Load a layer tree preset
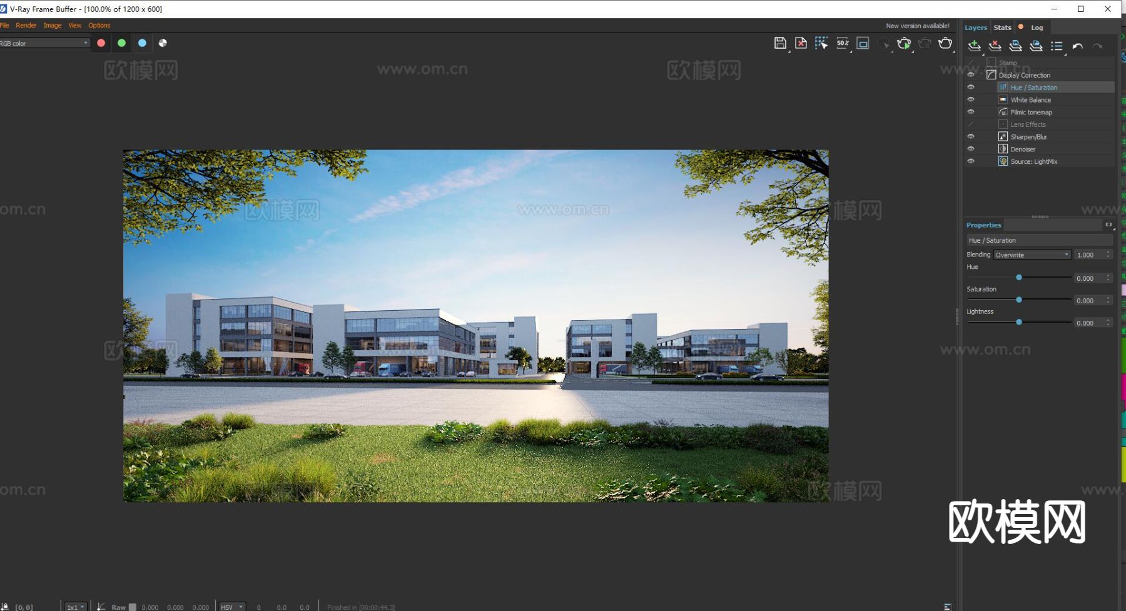The width and height of the screenshot is (1126, 611). pos(1036,46)
